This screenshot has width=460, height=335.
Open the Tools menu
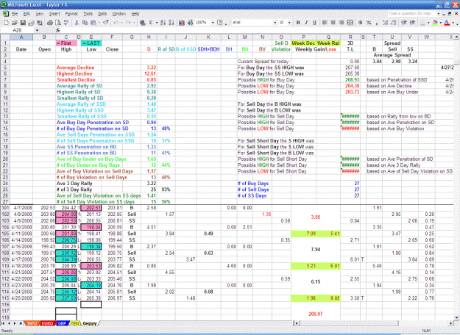pos(88,14)
